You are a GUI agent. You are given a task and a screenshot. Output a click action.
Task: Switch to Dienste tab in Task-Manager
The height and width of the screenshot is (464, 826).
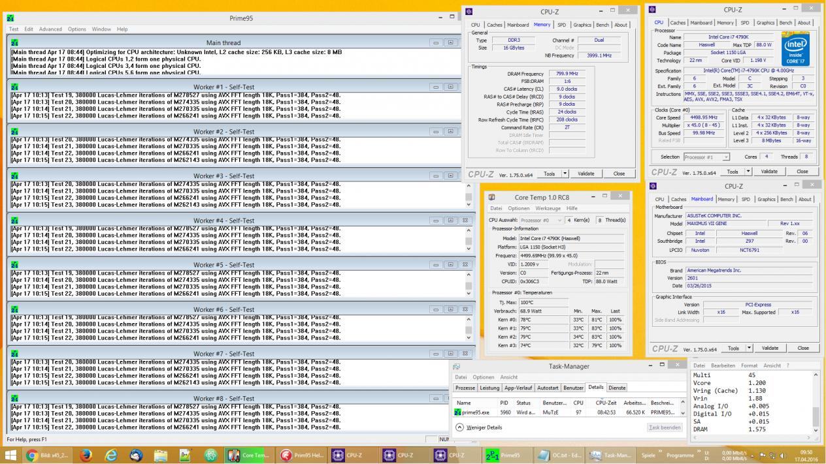(617, 388)
